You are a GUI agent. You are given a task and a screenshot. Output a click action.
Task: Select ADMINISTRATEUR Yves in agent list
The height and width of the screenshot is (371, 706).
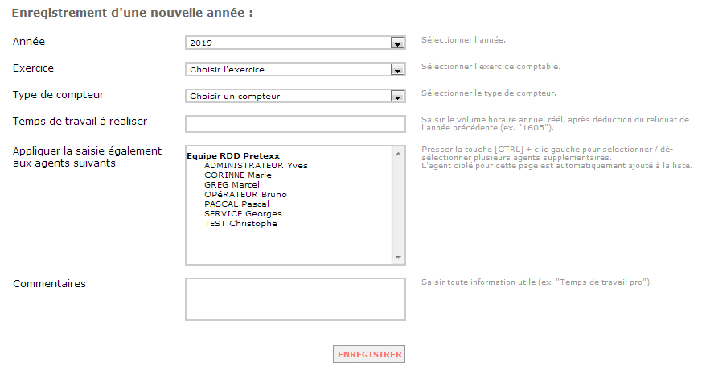(x=256, y=166)
